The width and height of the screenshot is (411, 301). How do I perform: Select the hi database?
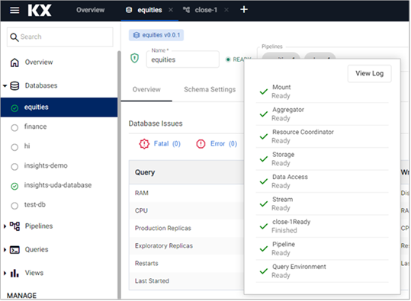pyautogui.click(x=27, y=146)
